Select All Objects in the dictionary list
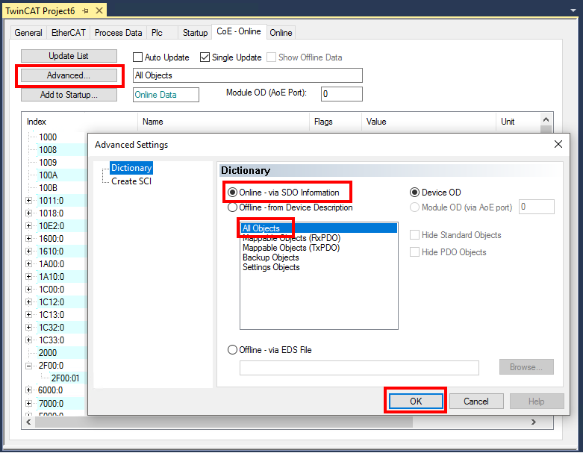Screen dimensions: 583x453 pyautogui.click(x=319, y=228)
